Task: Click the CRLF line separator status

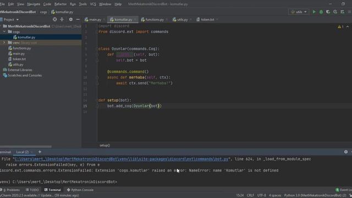Action: 250,195
